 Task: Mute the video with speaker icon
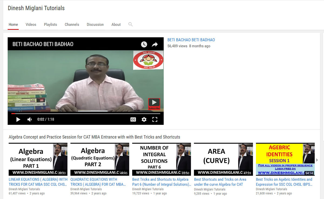[x=30, y=119]
